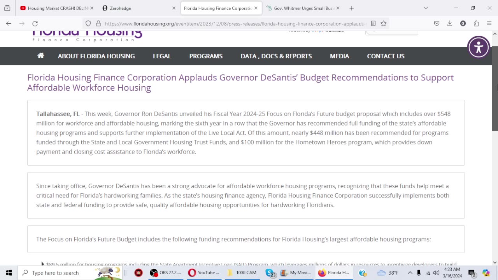The height and width of the screenshot is (280, 498).
Task: Open the LEGAL menu
Action: (162, 56)
